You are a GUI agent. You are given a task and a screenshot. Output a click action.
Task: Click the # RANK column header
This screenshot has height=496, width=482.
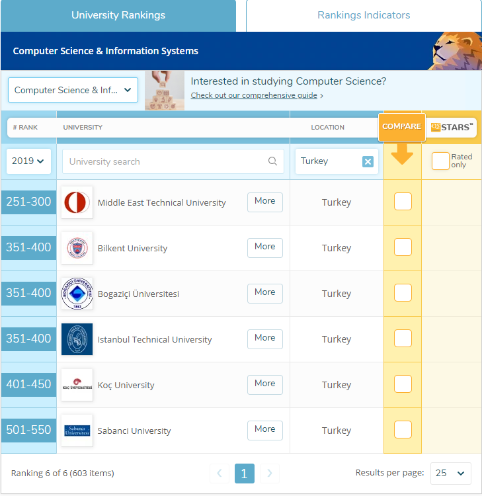click(25, 127)
